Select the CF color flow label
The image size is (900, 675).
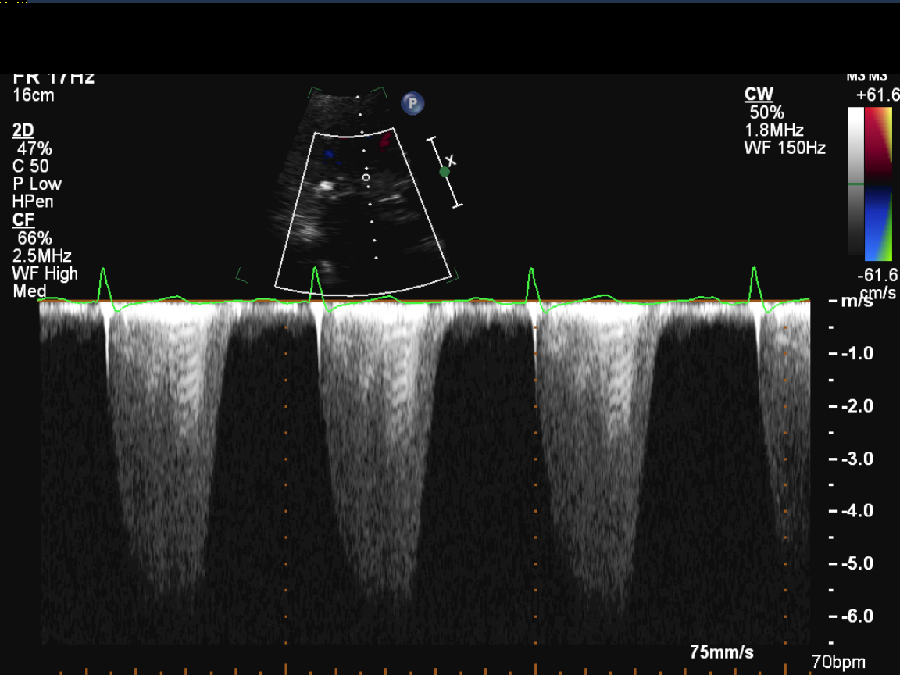(23, 220)
